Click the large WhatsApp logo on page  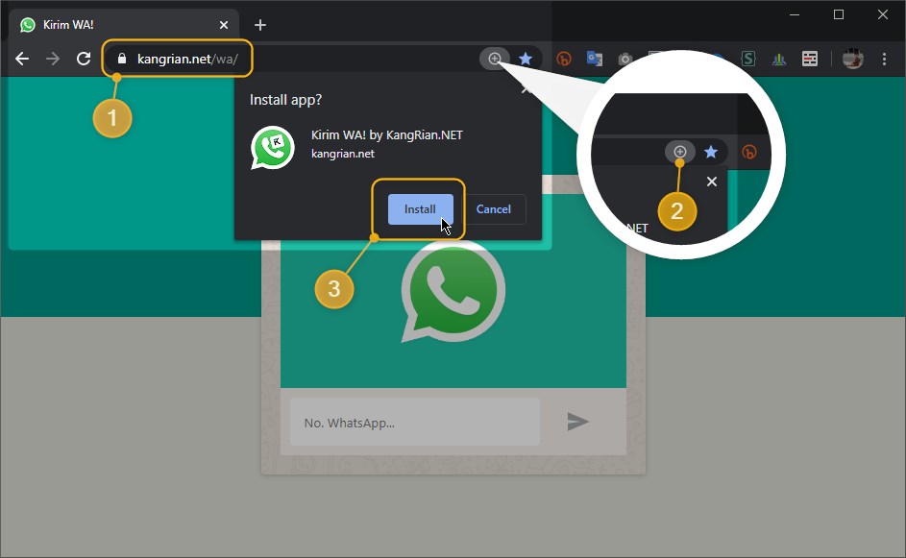(453, 291)
